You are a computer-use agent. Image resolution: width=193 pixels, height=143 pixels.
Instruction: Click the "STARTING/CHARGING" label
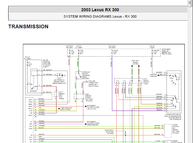click(153, 75)
